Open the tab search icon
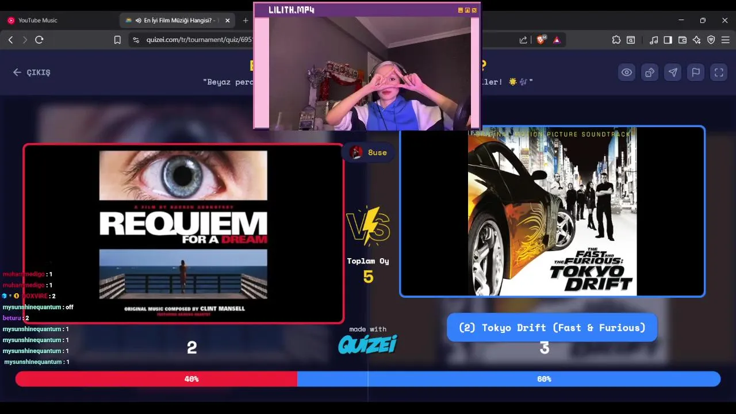 point(631,40)
